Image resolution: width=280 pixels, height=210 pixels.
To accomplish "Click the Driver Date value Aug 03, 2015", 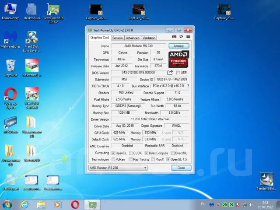I will 125,126.
